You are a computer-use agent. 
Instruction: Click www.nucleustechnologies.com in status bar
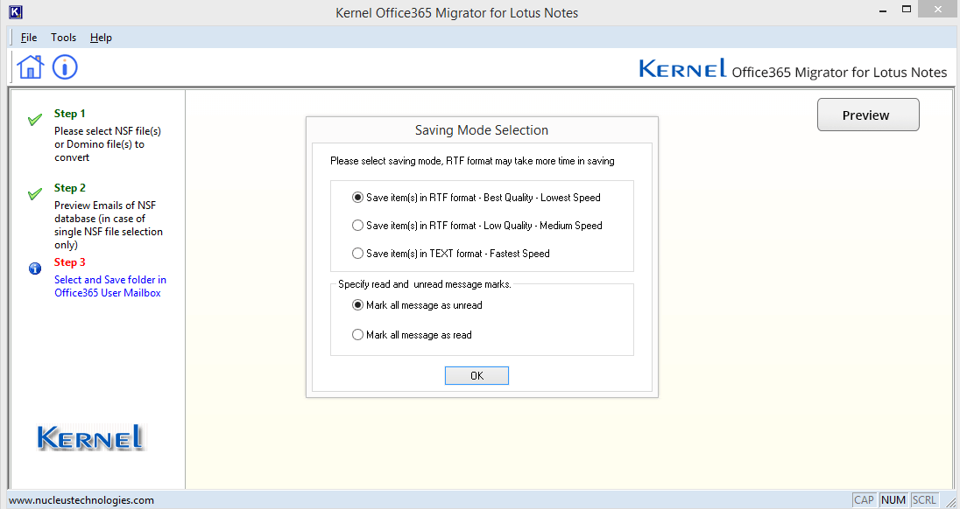pos(81,500)
